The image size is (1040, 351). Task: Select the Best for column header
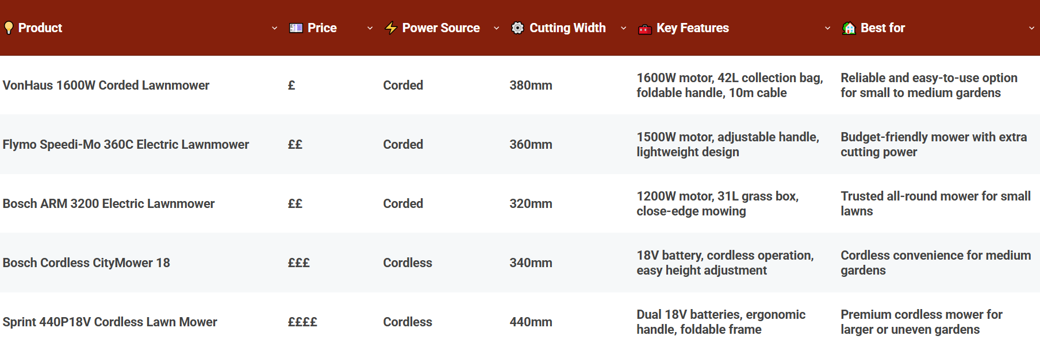882,28
